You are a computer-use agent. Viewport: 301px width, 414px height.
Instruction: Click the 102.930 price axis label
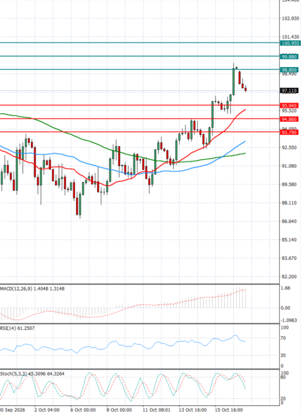coord(290,19)
